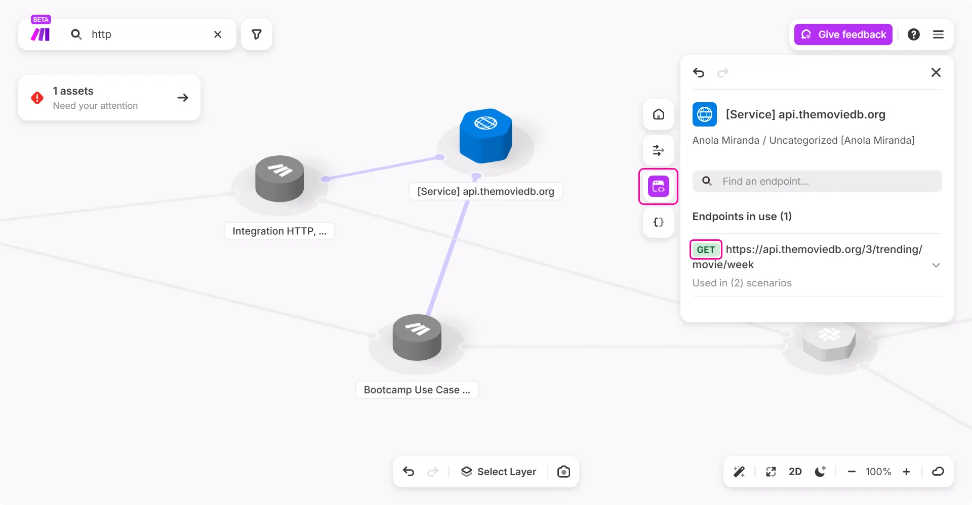The height and width of the screenshot is (505, 972).
Task: Click the redo arrow in bottom toolbar
Action: (433, 472)
